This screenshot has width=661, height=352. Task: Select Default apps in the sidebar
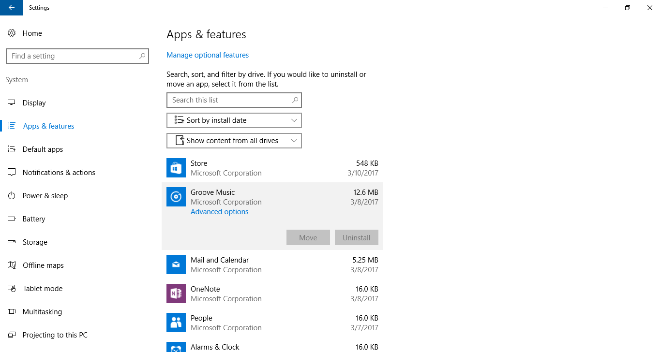pyautogui.click(x=43, y=149)
